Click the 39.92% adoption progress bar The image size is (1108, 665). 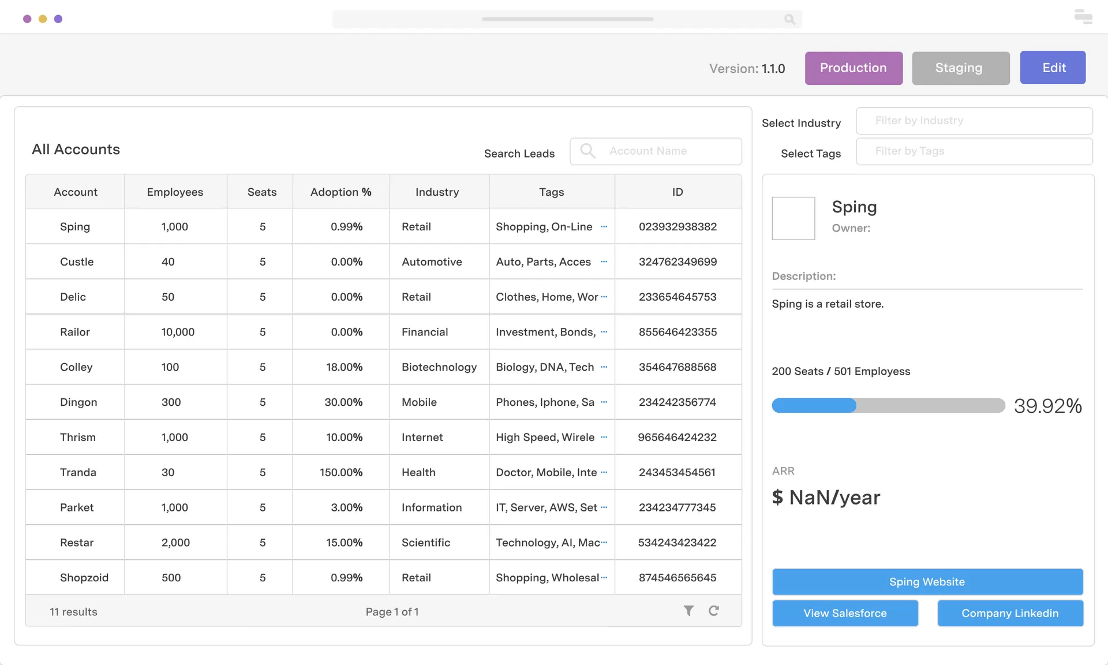click(x=888, y=405)
